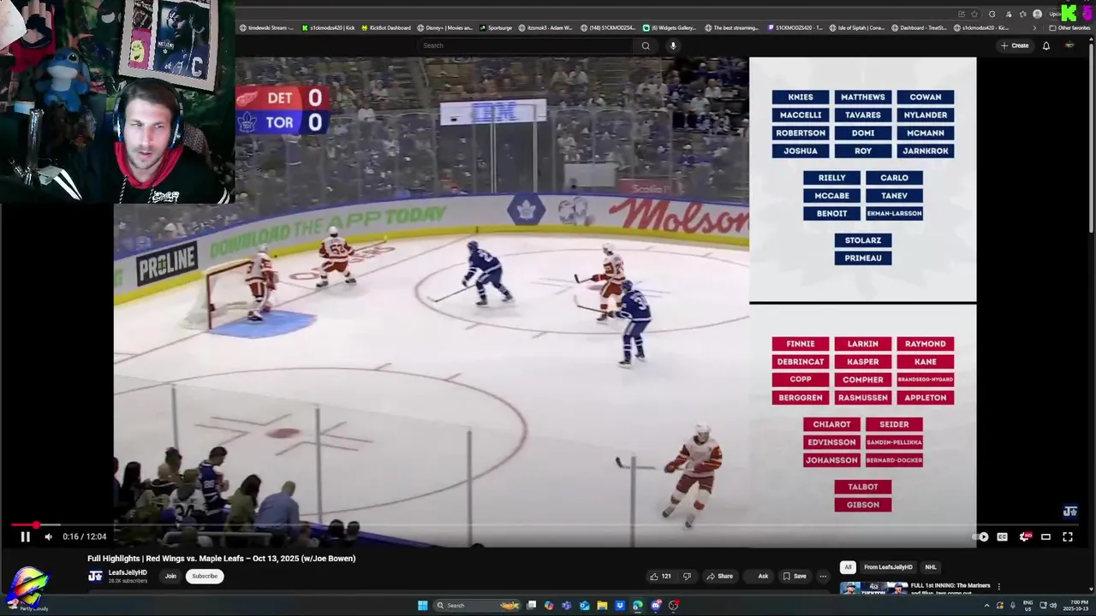
Task: Switch to theater mode view
Action: point(1045,536)
